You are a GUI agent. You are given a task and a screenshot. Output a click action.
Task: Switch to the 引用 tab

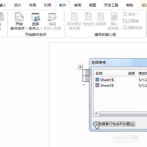pos(48,5)
